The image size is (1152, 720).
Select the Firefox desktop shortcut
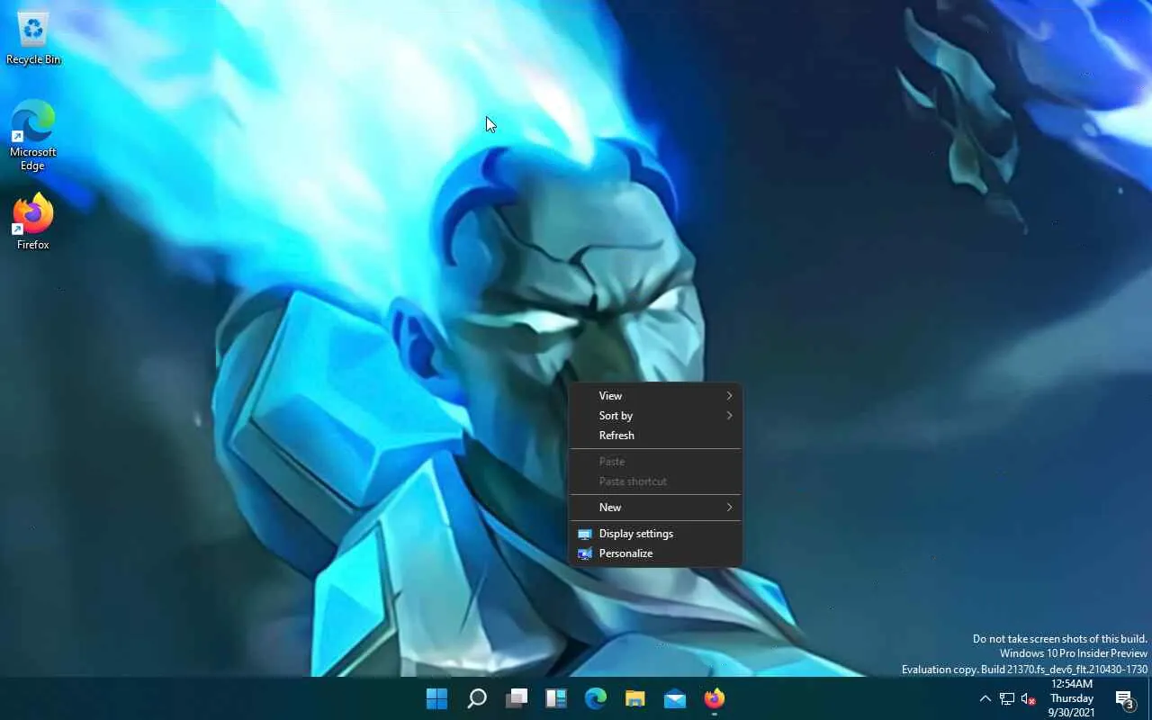click(x=33, y=221)
